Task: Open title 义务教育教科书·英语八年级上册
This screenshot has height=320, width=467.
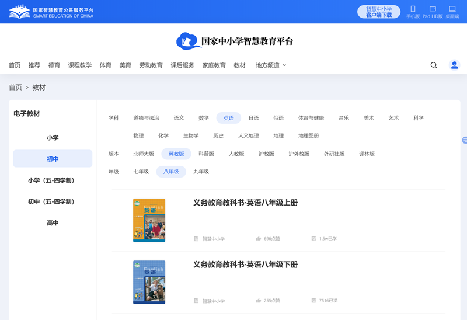Action: (x=245, y=203)
